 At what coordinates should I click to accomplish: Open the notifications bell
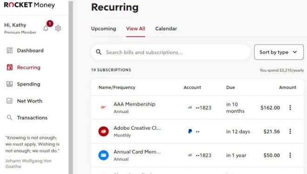point(46,28)
